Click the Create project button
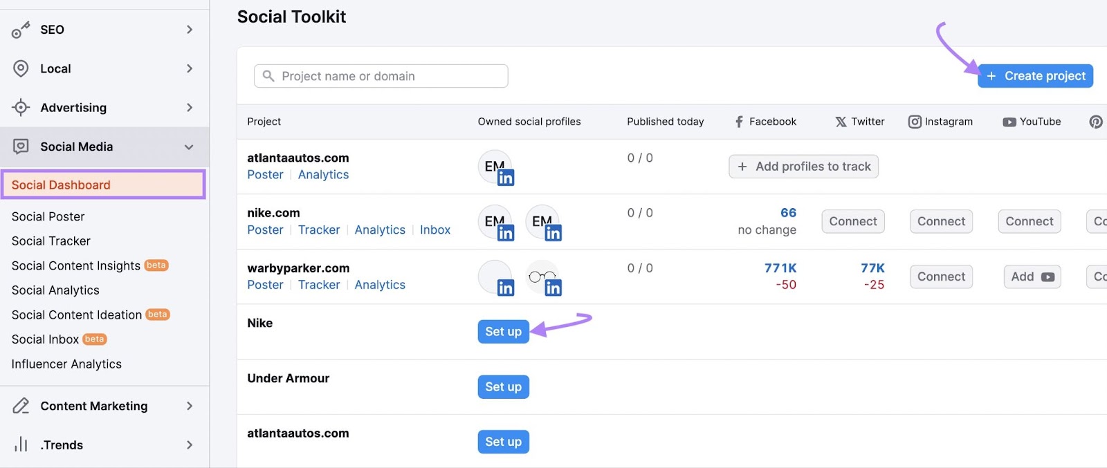Viewport: 1107px width, 468px height. point(1035,76)
